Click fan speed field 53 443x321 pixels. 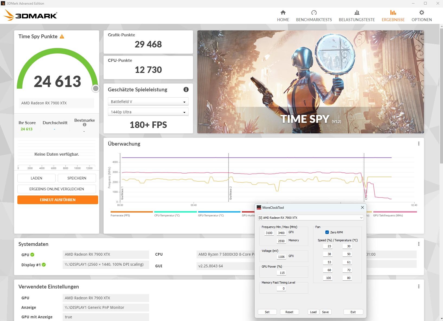point(328,262)
